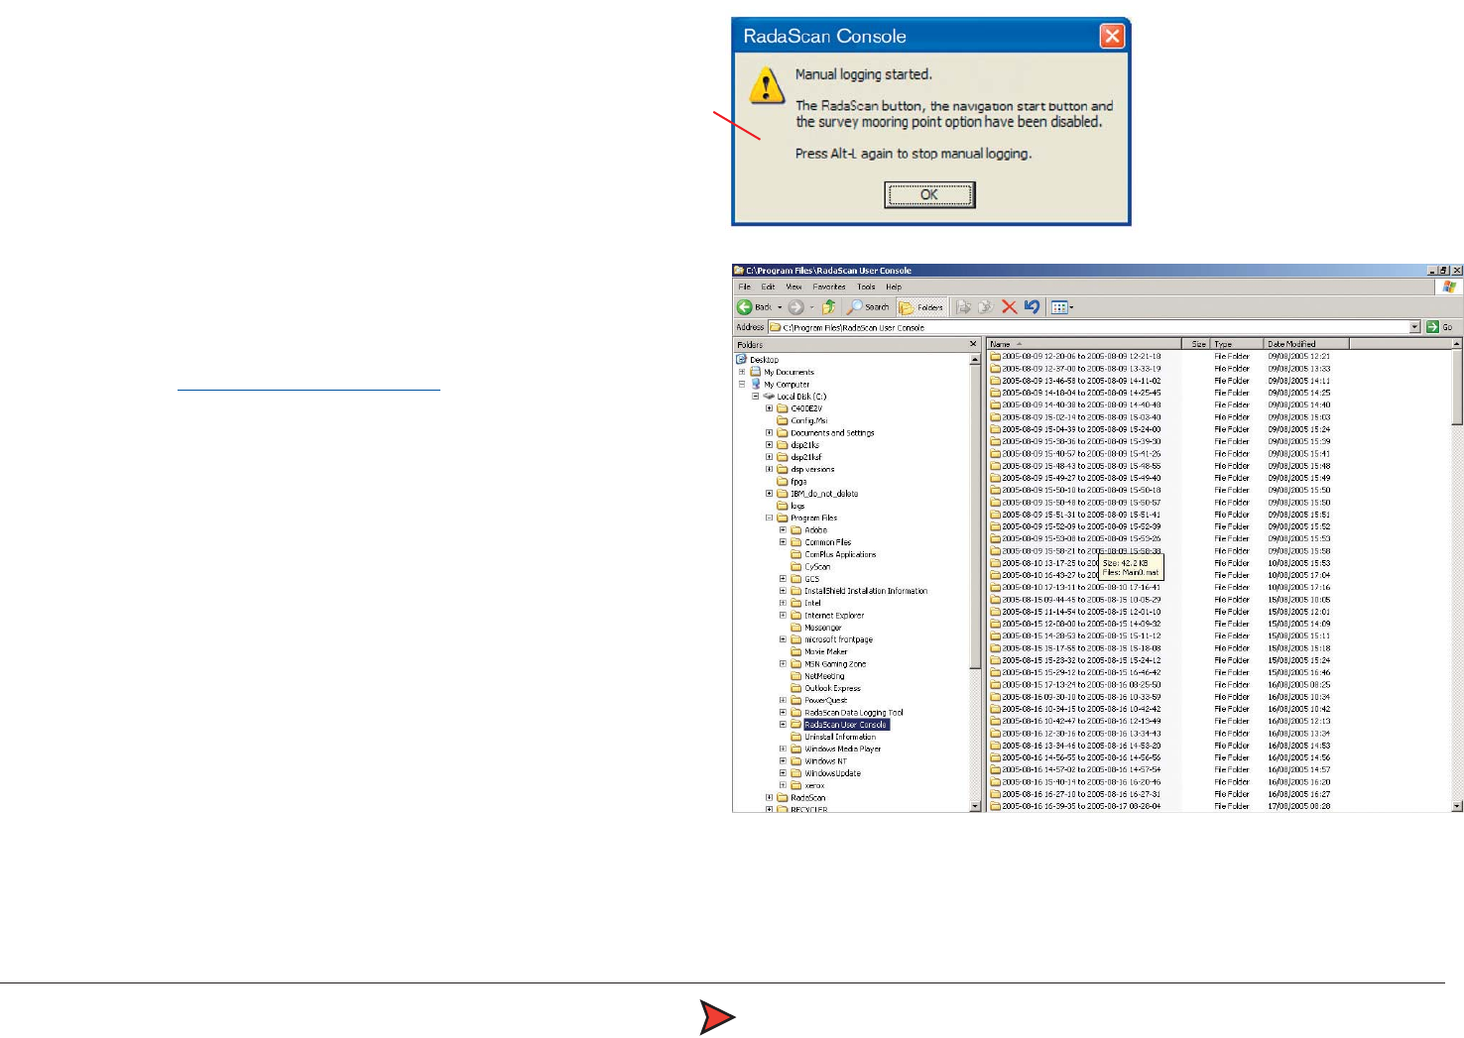Open the Tools menu
The height and width of the screenshot is (1038, 1464).
tap(866, 287)
